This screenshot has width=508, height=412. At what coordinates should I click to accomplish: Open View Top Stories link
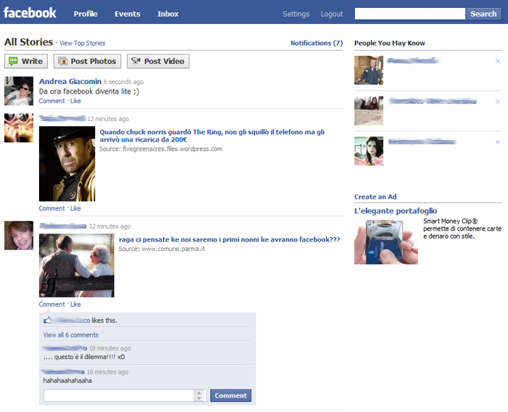coord(82,43)
